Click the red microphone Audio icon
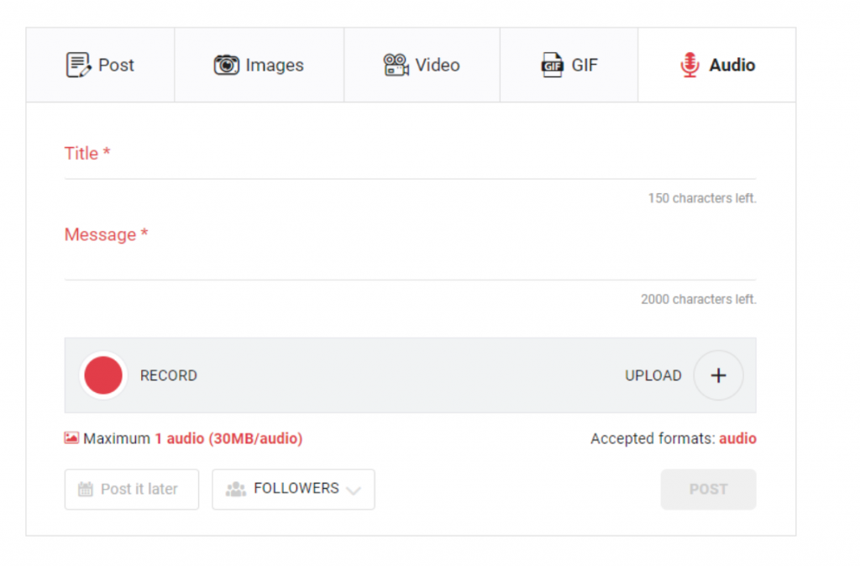Screen dimensions: 860x566 point(690,66)
